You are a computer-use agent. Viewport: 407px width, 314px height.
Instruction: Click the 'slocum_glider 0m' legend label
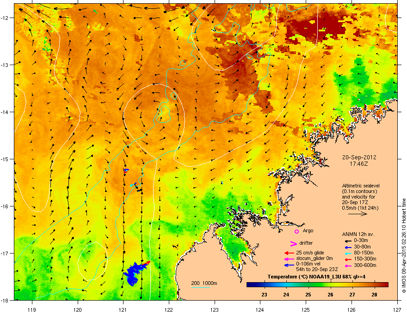coord(314,259)
